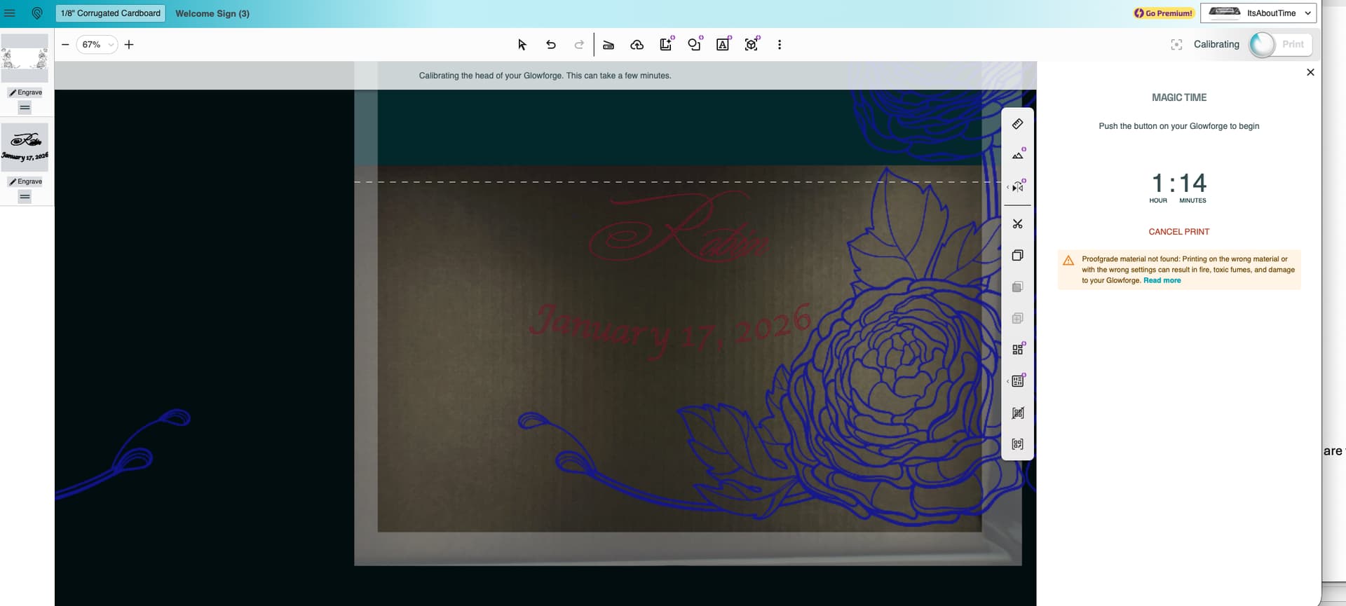Click the undo arrow icon
This screenshot has width=1346, height=606.
tap(551, 45)
